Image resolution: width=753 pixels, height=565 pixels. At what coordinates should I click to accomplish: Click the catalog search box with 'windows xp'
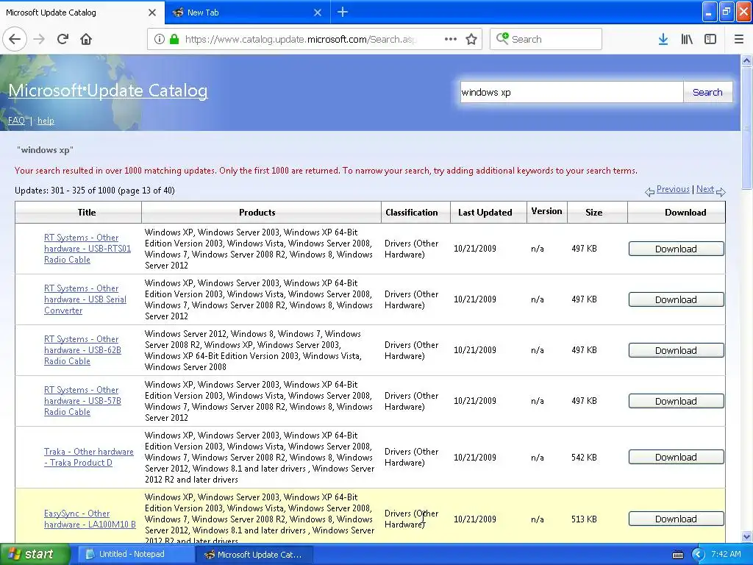(571, 92)
